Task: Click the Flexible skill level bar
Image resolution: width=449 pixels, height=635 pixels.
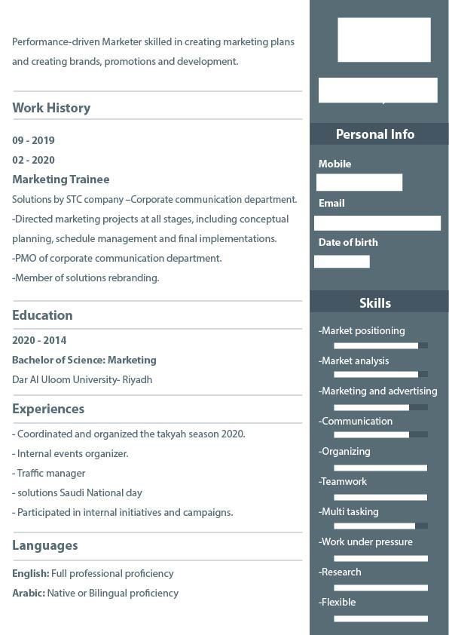Action: coord(380,618)
